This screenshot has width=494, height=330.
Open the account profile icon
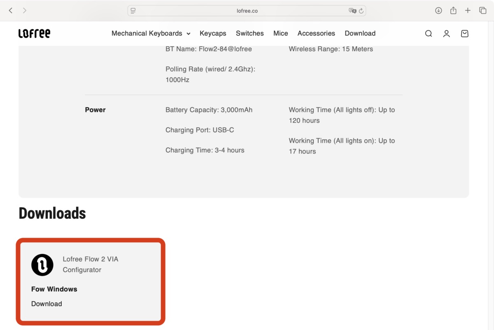coord(446,34)
